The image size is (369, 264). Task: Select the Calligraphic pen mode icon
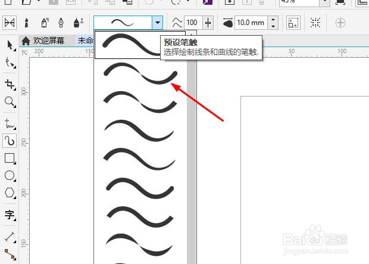[61, 23]
